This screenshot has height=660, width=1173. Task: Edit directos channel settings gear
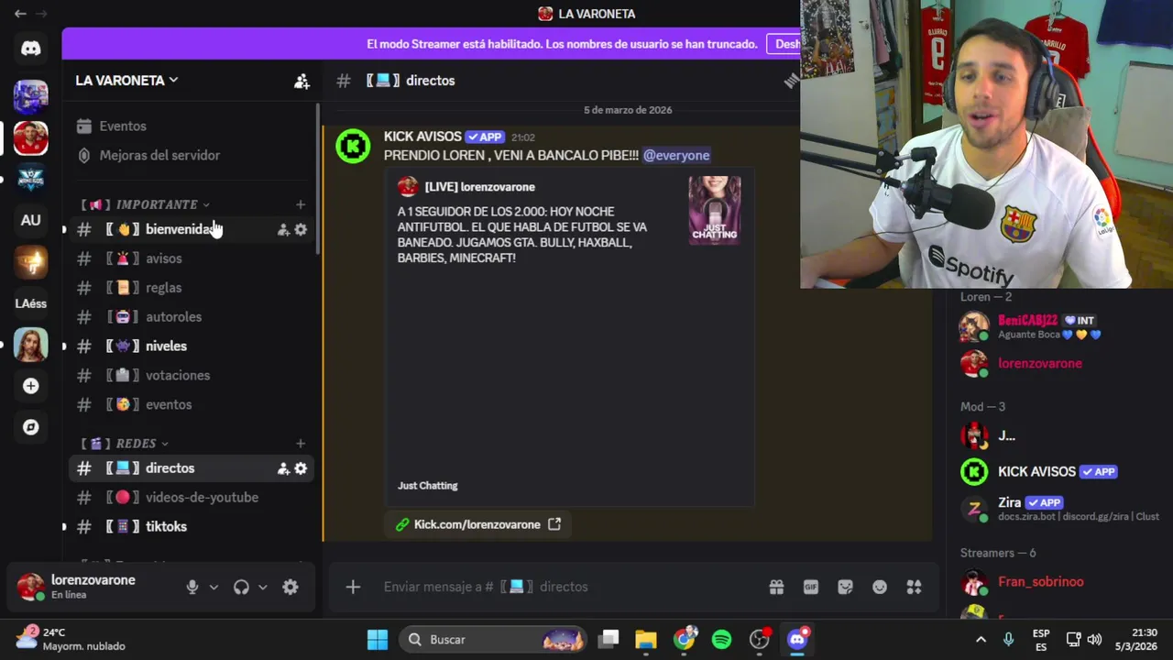click(x=301, y=468)
